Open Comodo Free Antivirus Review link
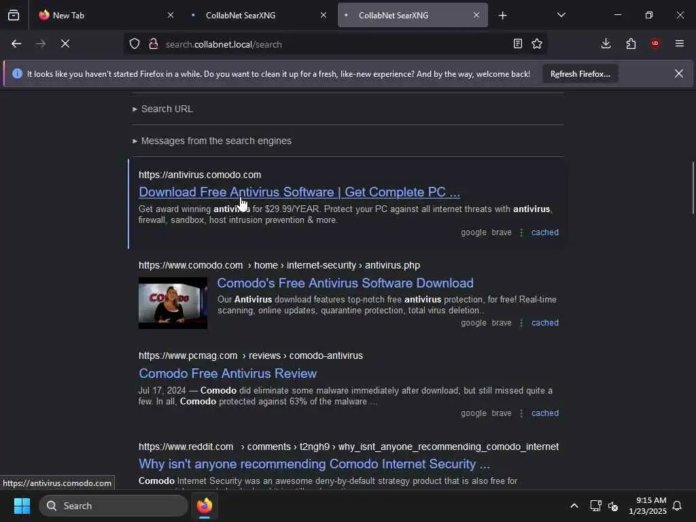Viewport: 696px width, 522px height. coord(228,374)
